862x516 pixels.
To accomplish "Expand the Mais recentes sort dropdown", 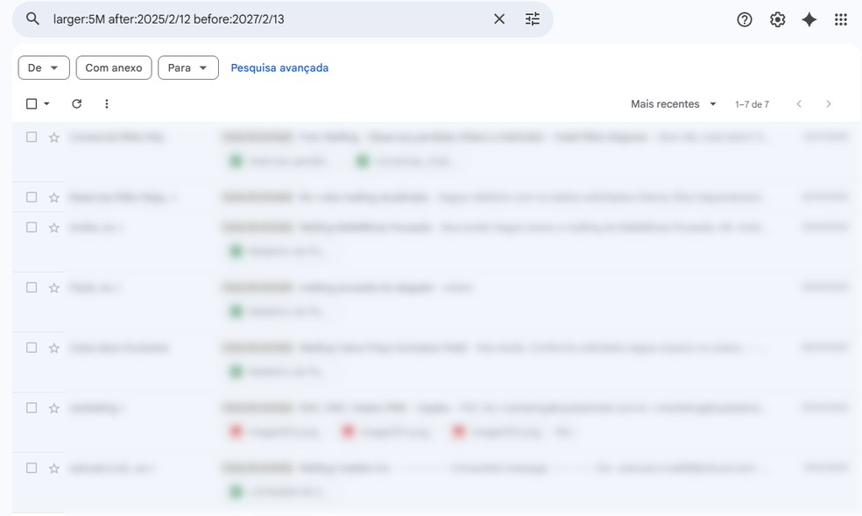I will click(674, 104).
